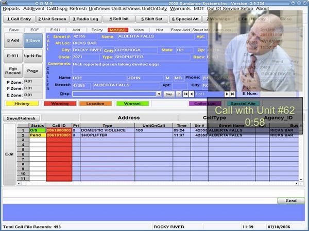309x231 pixels.
Task: Click the 9 Save button
Action: pyautogui.click(x=33, y=41)
